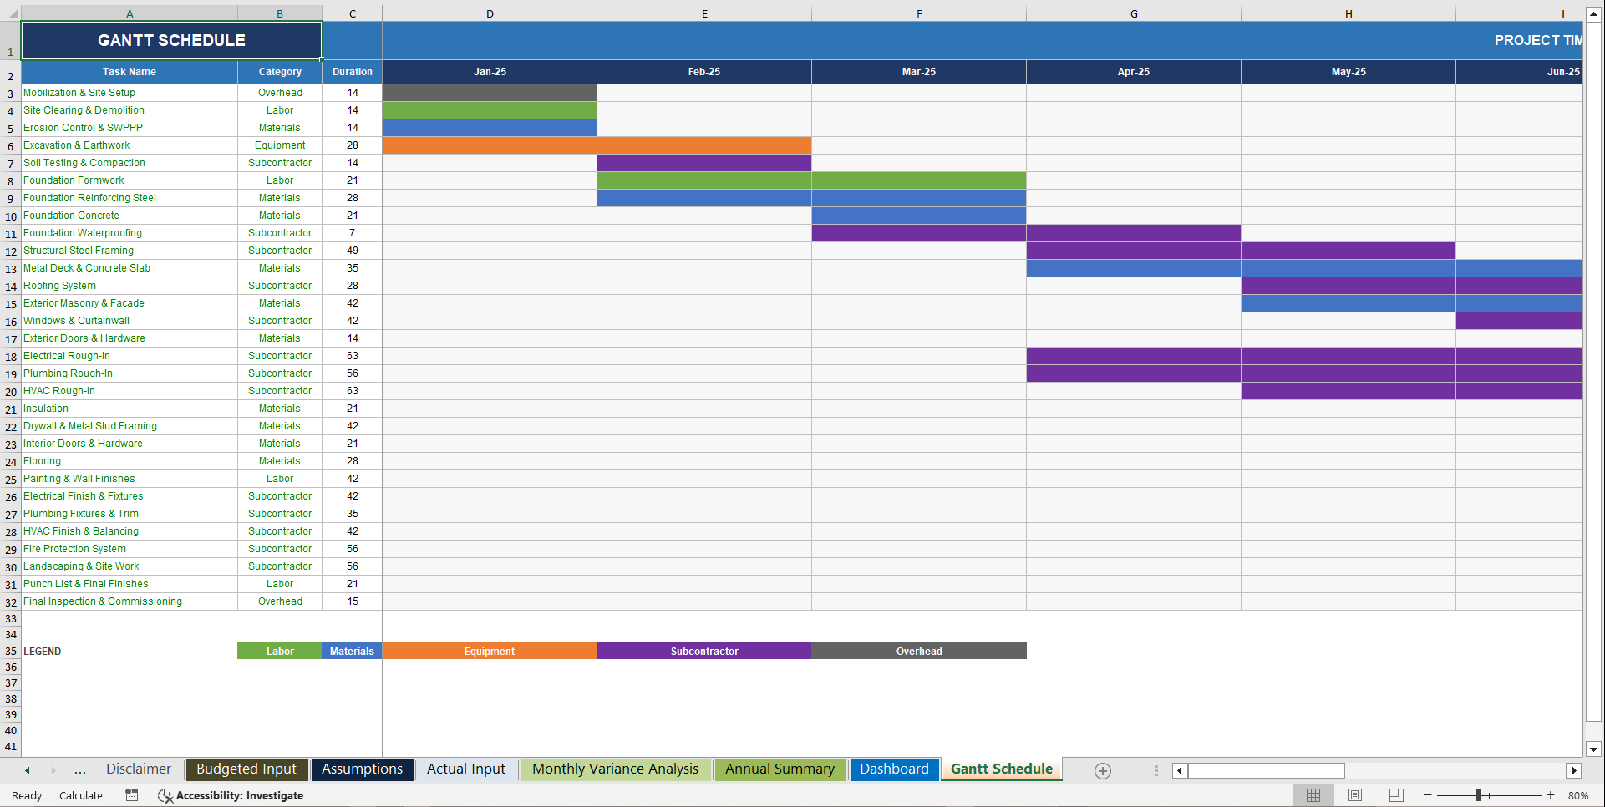This screenshot has height=807, width=1605.
Task: Click Calculate in the status bar
Action: 81,795
